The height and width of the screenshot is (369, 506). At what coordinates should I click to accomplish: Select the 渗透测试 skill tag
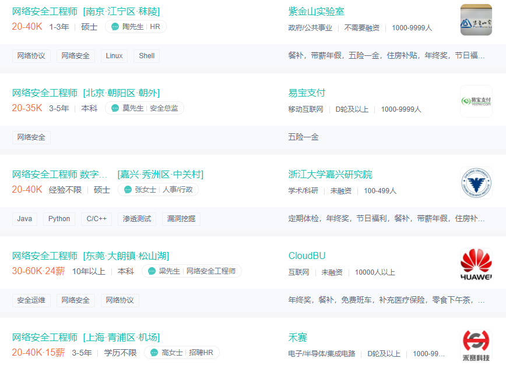tap(137, 219)
